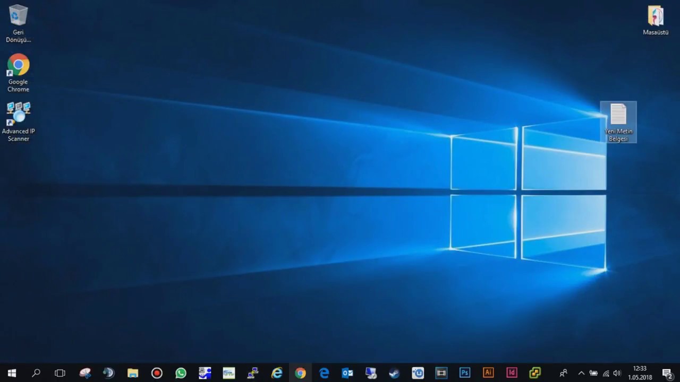Check the battery status tray icon
Viewport: 680px width, 382px height.
click(593, 373)
